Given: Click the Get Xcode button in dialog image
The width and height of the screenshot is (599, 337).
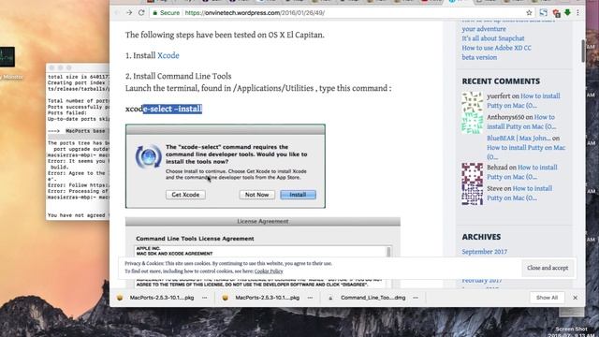Looking at the screenshot, I should click(185, 195).
